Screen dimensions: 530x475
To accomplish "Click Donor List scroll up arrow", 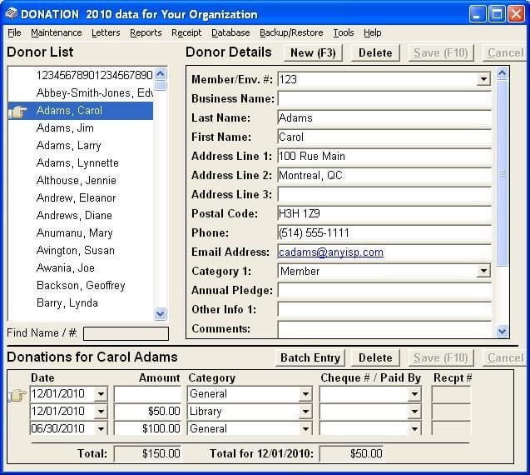I will click(161, 73).
